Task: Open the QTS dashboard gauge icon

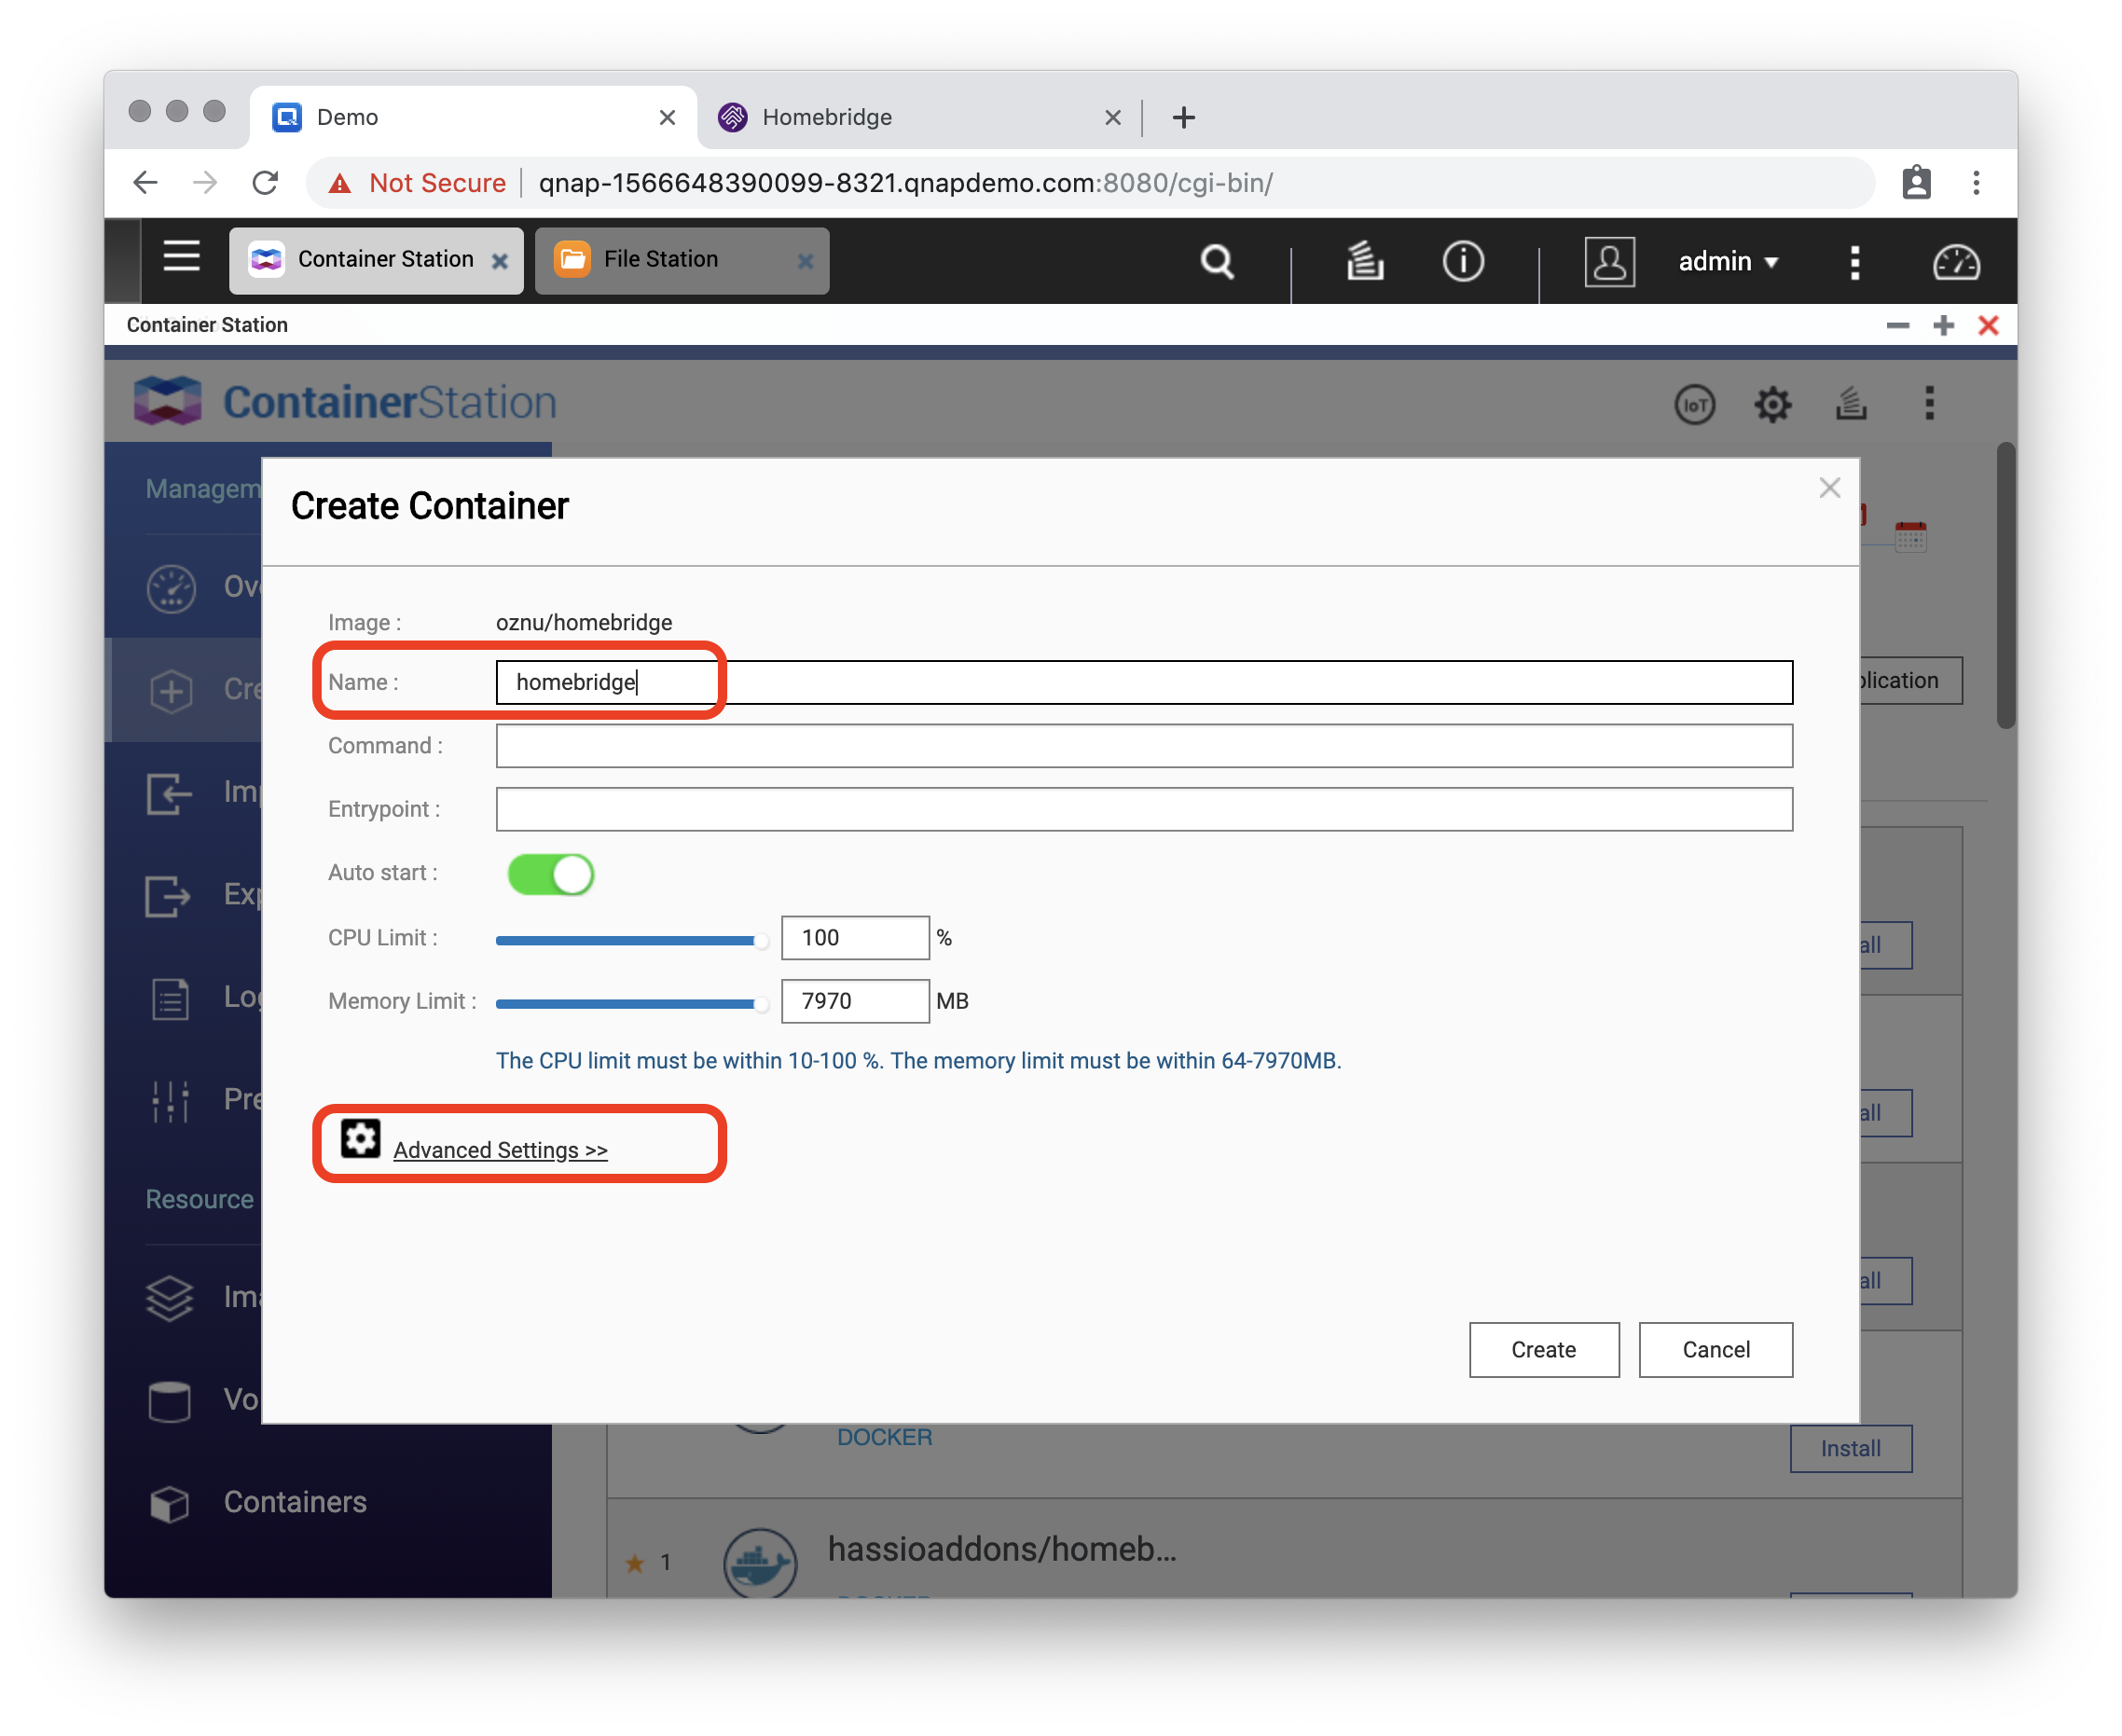Action: click(x=1955, y=263)
